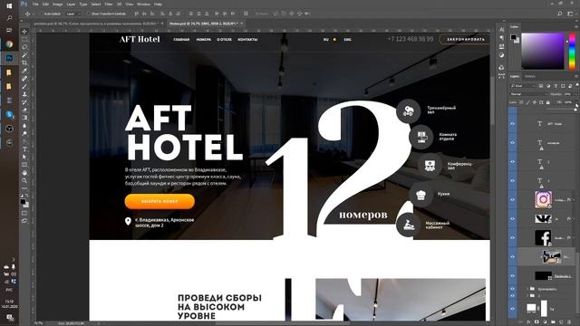Click the search icon in the options bar
This screenshot has height=326, width=580.
pos(560,14)
